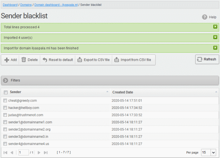
Task: Click the [ 1 - 7 / 7 ] record count
Action: click(x=64, y=152)
